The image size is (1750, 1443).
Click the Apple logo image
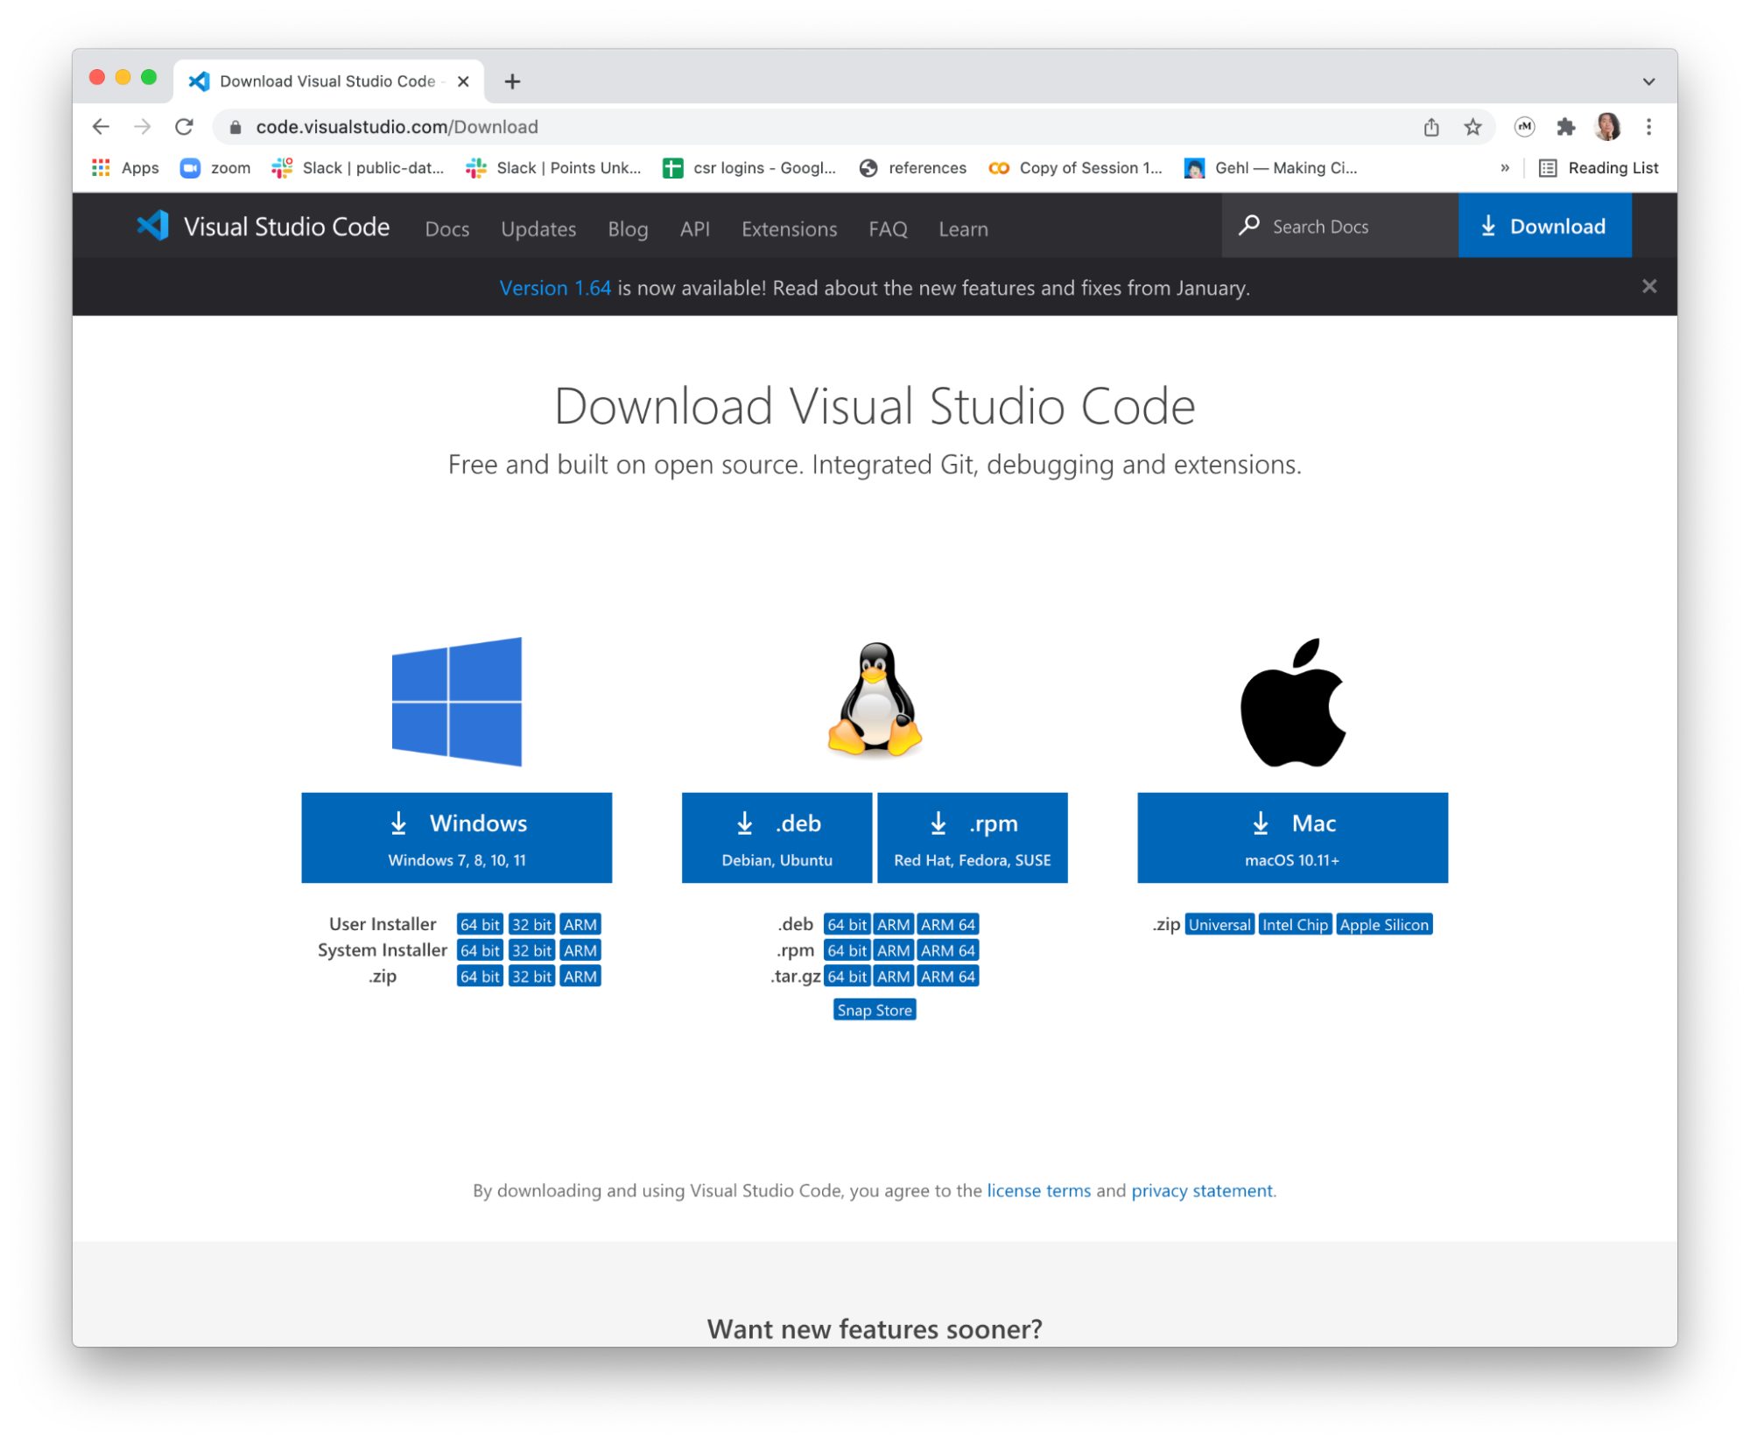(1292, 703)
